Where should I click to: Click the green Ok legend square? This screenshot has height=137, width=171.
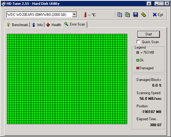[138, 60]
